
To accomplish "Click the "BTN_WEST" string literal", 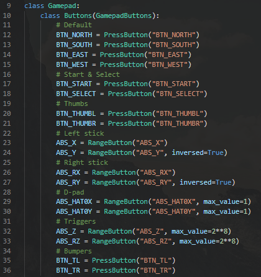I will click(x=168, y=64).
